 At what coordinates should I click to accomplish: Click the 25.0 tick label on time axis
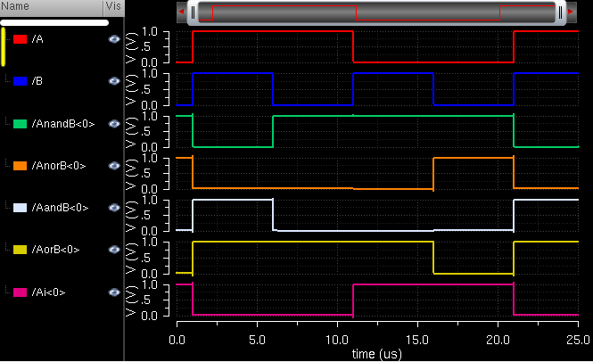pyautogui.click(x=578, y=340)
